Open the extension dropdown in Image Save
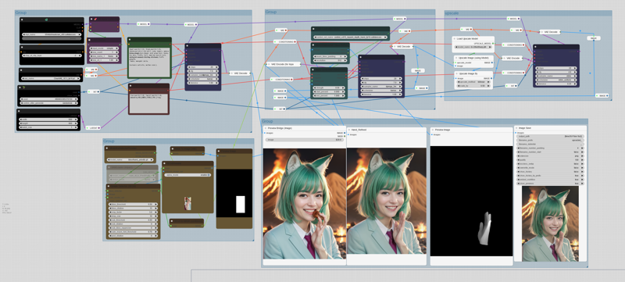The image size is (625, 282). (550, 155)
